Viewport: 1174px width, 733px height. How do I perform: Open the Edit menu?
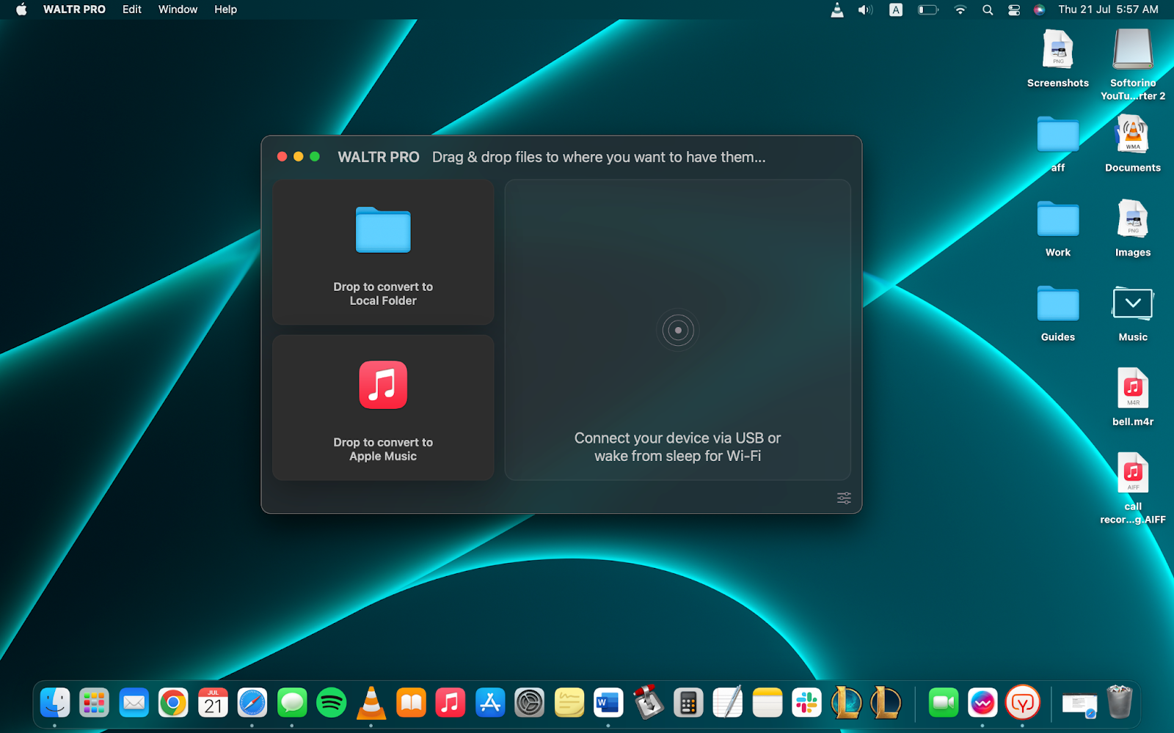(x=132, y=10)
